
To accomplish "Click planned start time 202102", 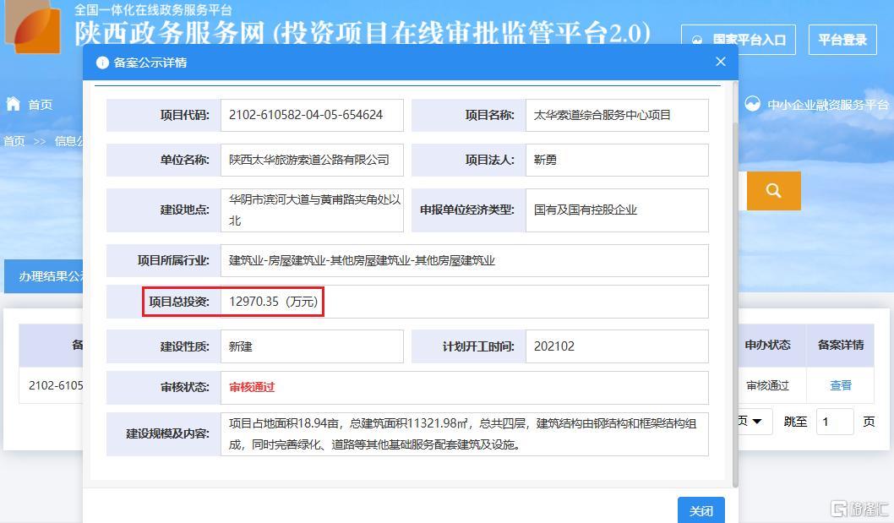I will point(553,346).
